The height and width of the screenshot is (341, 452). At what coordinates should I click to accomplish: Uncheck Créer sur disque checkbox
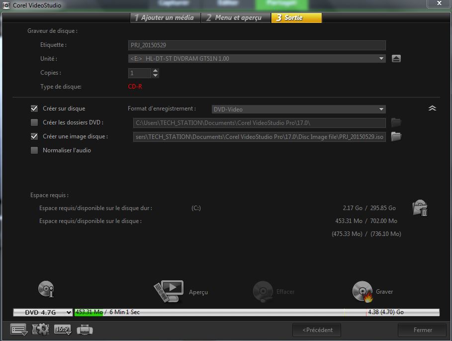34,109
